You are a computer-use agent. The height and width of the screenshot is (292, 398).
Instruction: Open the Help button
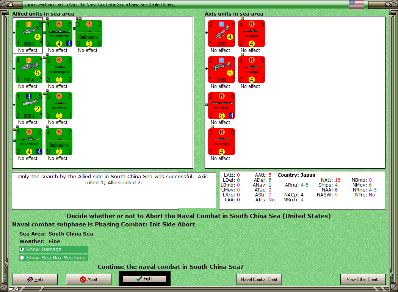click(x=35, y=279)
